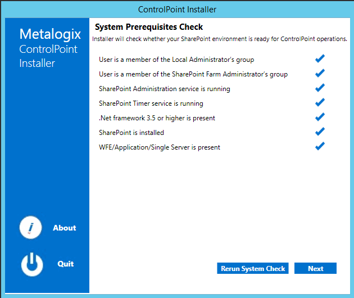Click checkmark for SharePoint Timer service
The image size is (354, 298).
pos(320,102)
